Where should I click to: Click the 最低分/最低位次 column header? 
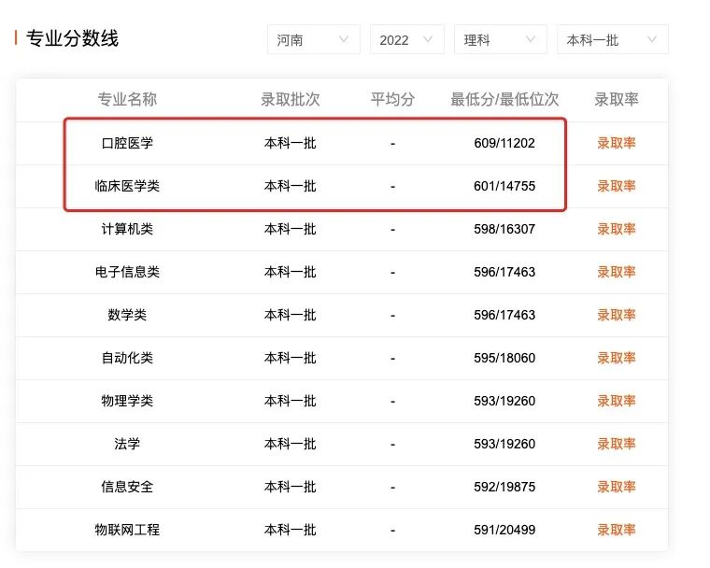click(x=504, y=99)
